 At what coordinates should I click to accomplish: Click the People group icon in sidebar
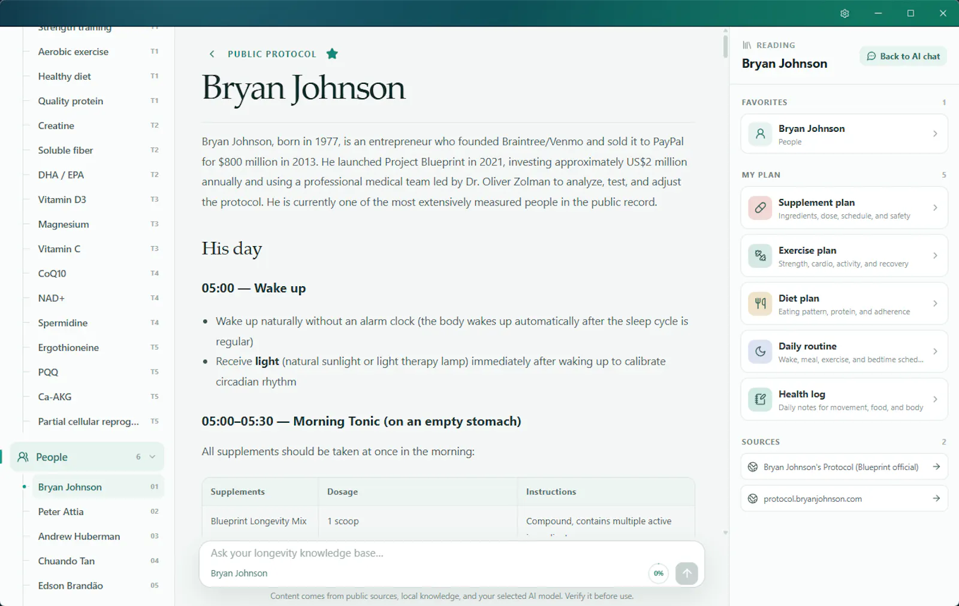coord(23,457)
